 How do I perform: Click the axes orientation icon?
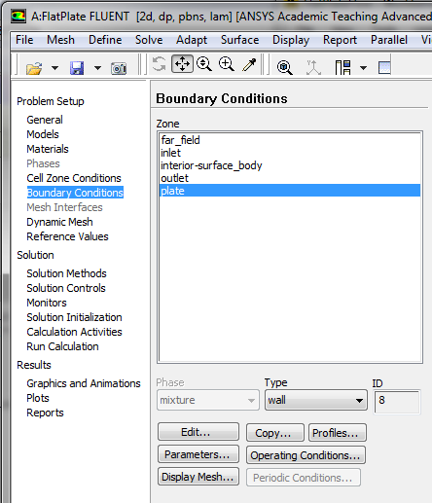point(313,67)
